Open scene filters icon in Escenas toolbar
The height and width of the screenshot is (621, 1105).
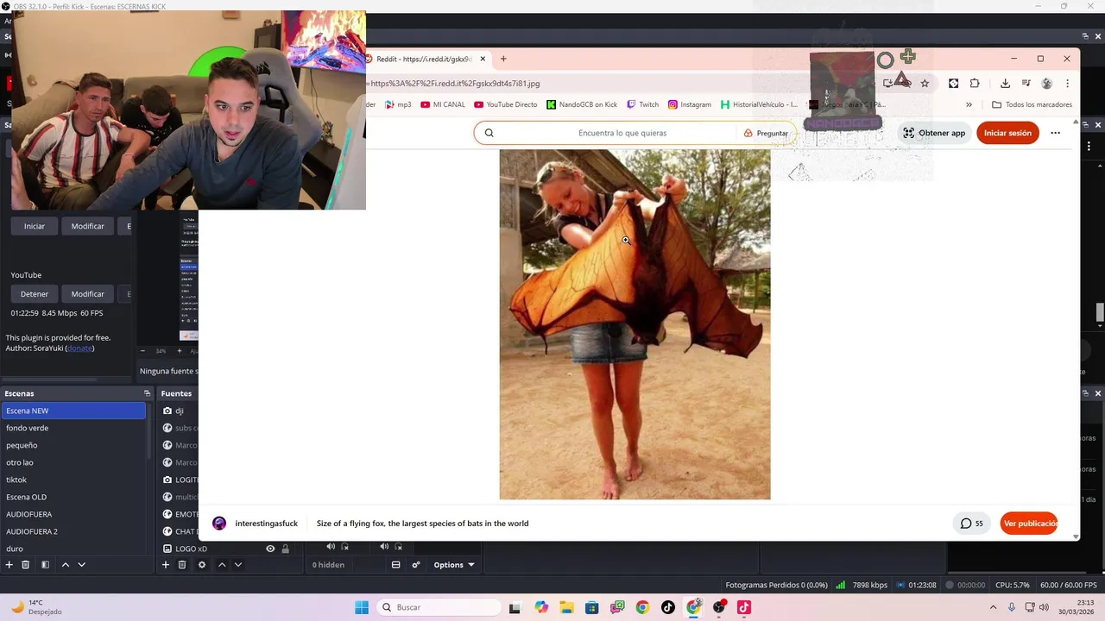point(45,565)
